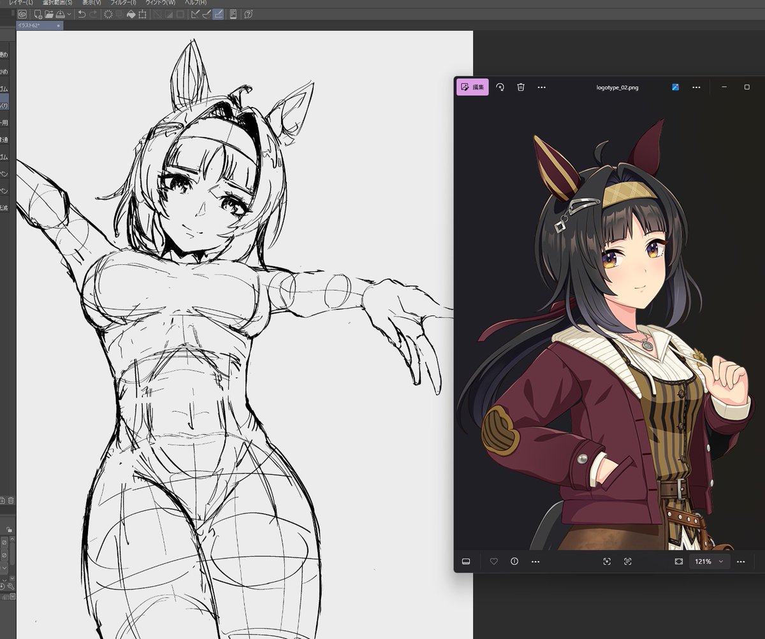Viewport: 765px width, 639px height.
Task: Toggle the highlighted Snap to Grid icon
Action: point(218,14)
